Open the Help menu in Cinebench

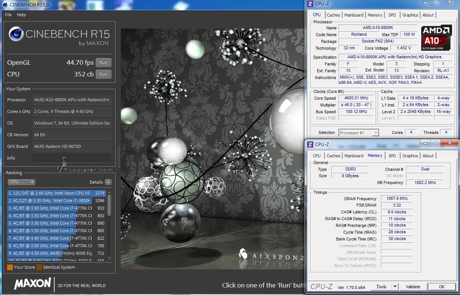click(x=21, y=15)
